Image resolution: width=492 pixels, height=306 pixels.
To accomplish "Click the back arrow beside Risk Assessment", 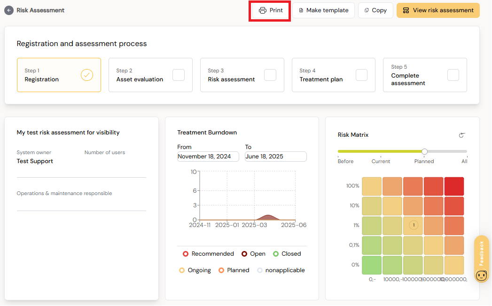I will tap(9, 10).
